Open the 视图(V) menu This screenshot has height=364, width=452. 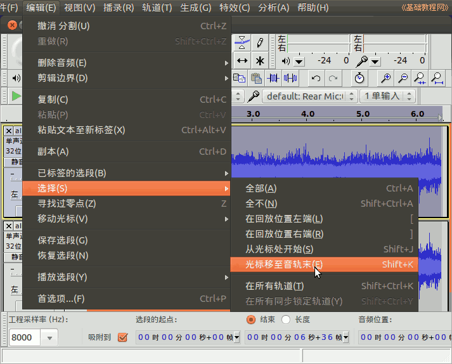80,8
